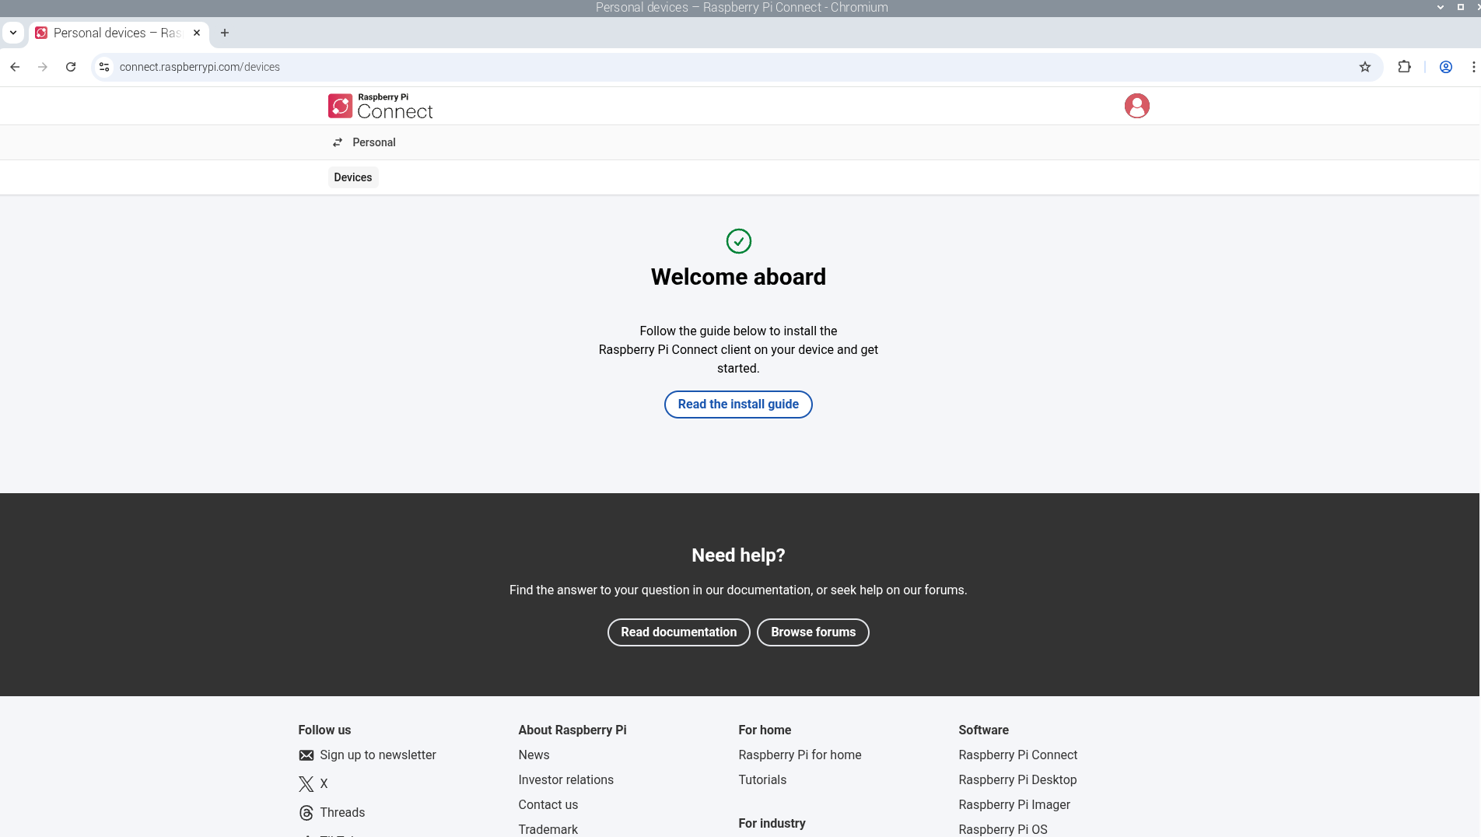Click the X text link in Follow us
Image resolution: width=1481 pixels, height=837 pixels.
[324, 784]
